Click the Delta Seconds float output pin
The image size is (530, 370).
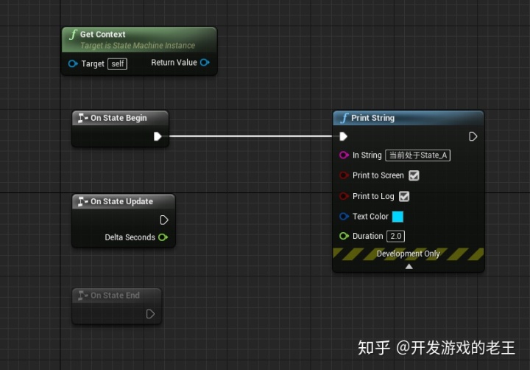click(163, 237)
